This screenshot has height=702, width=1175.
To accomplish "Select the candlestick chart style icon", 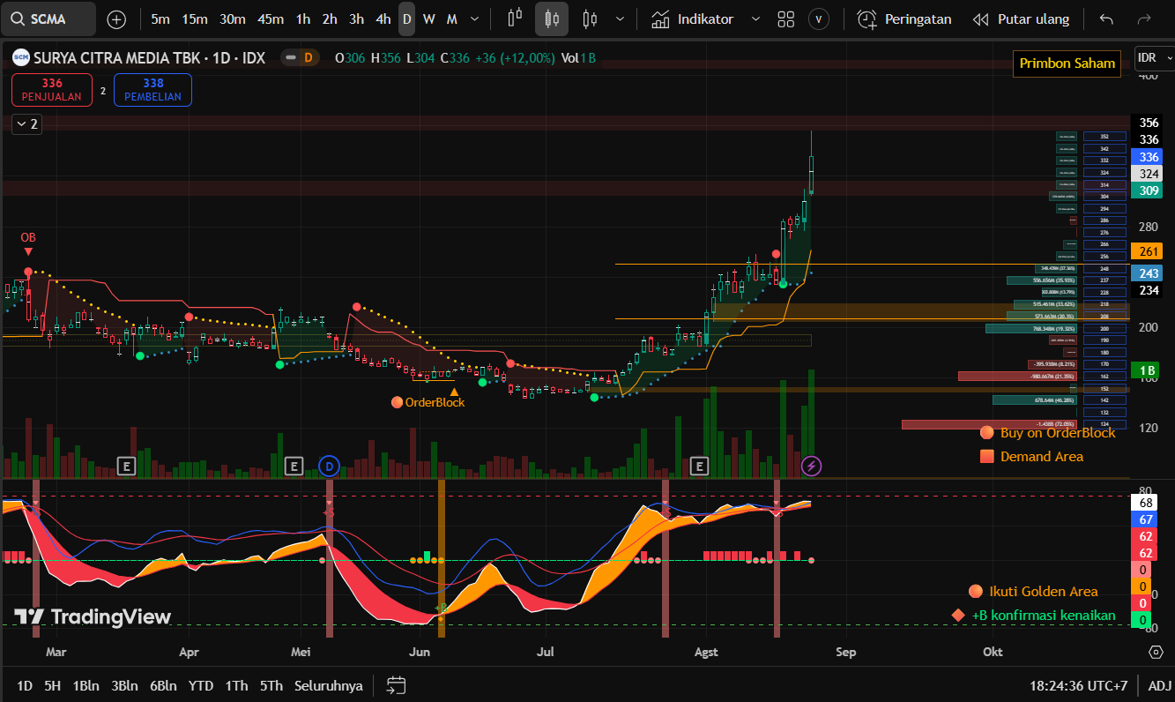I will [552, 19].
